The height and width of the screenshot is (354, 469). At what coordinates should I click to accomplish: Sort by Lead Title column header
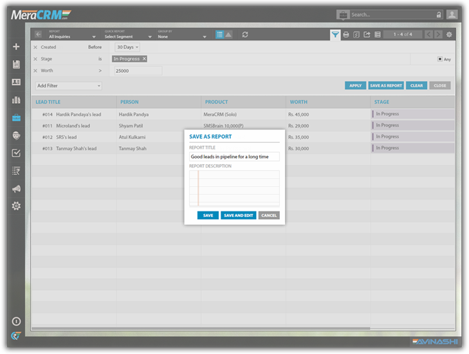[x=48, y=102]
